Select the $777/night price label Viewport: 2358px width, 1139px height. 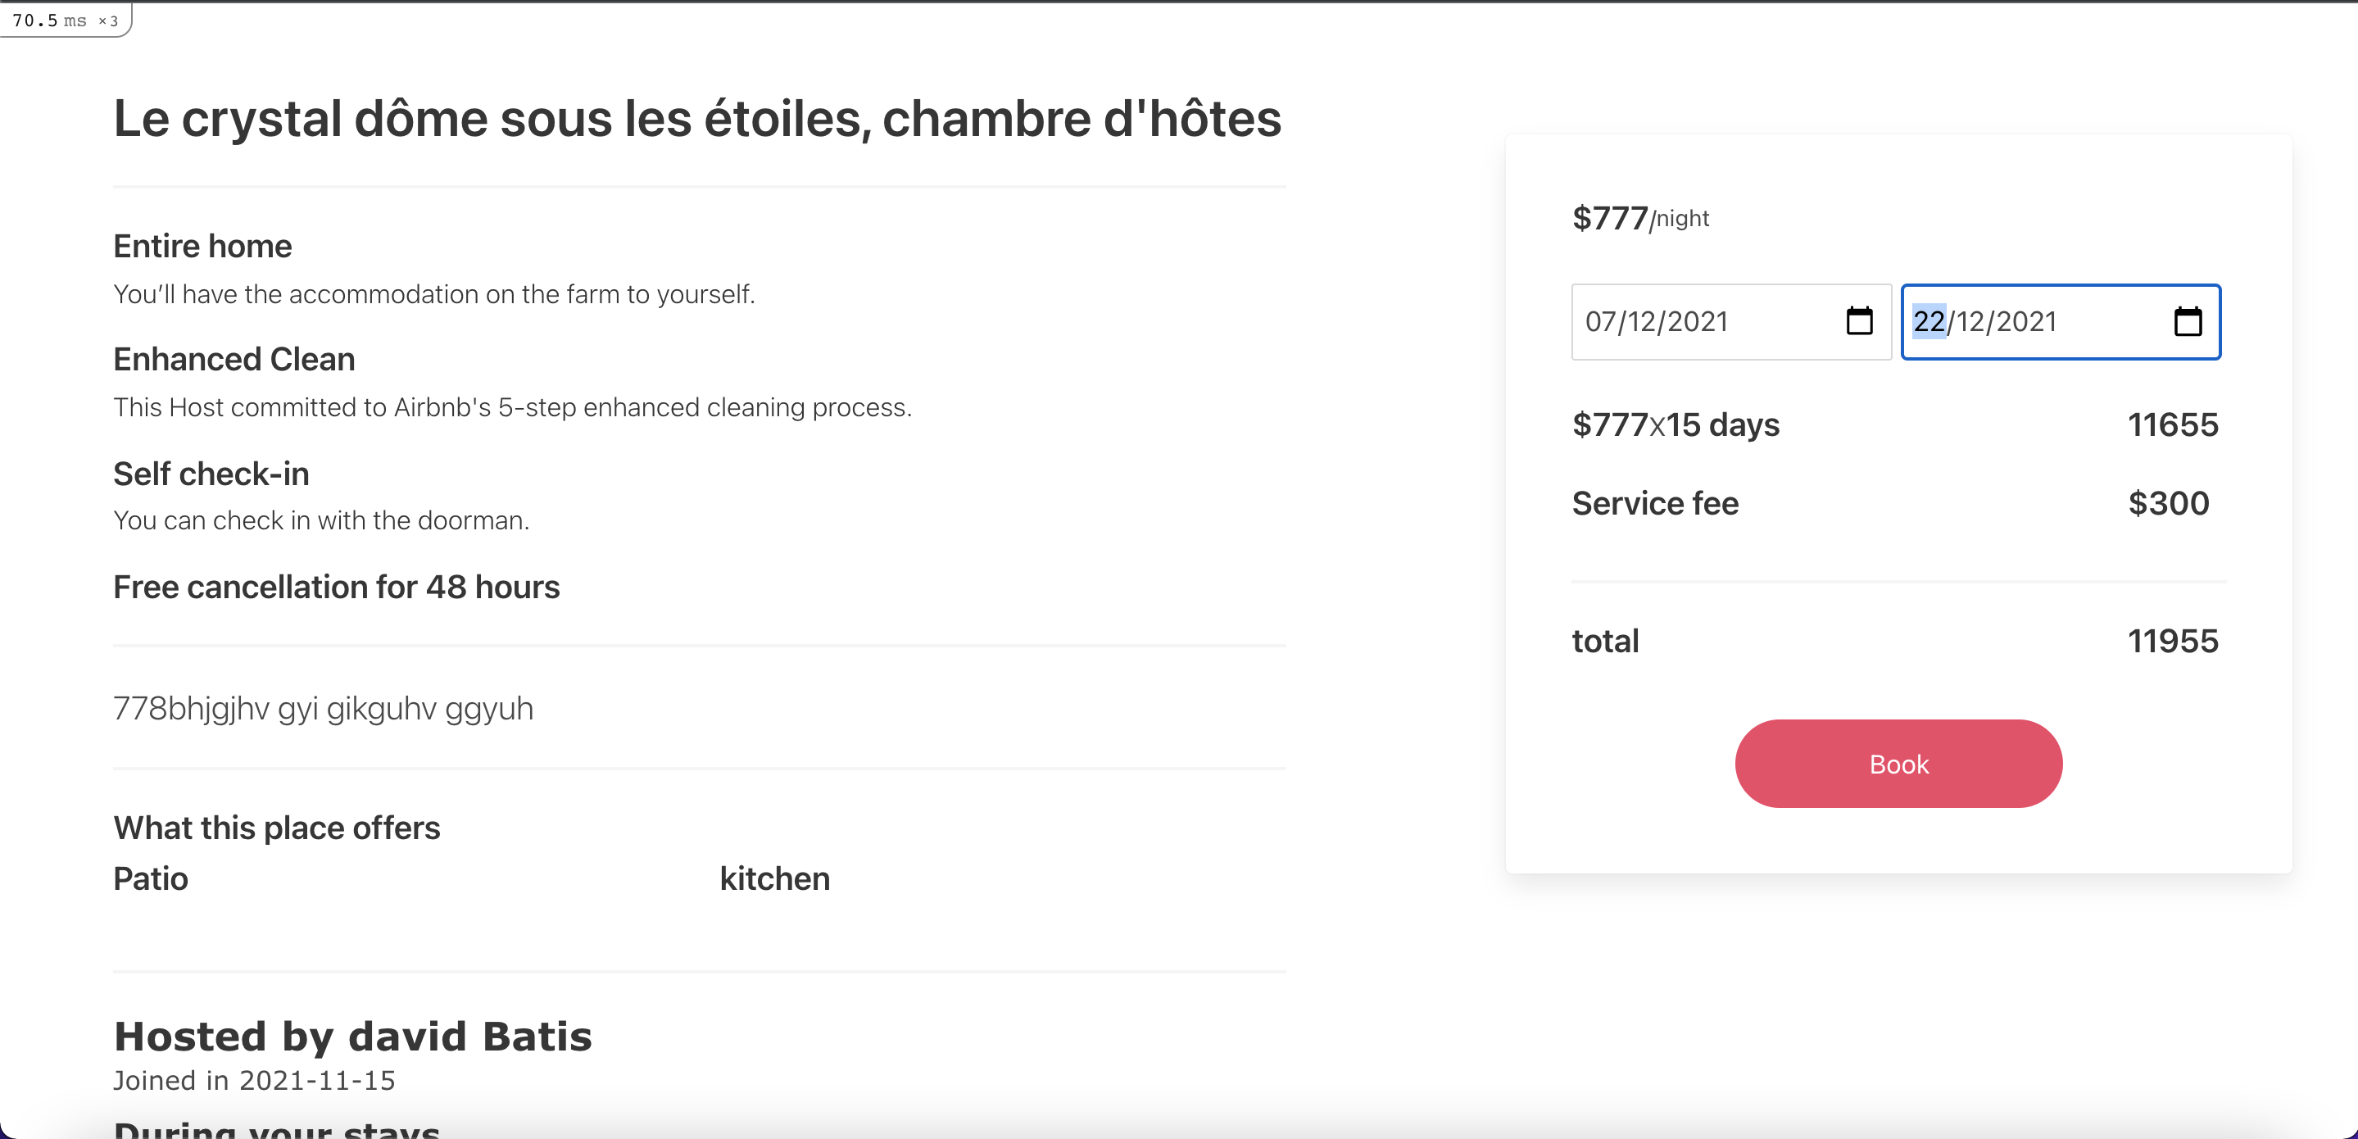[x=1639, y=218]
